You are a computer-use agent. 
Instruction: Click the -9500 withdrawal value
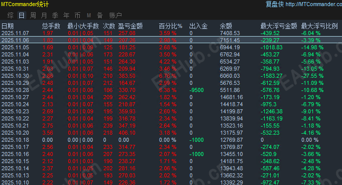click(x=197, y=90)
